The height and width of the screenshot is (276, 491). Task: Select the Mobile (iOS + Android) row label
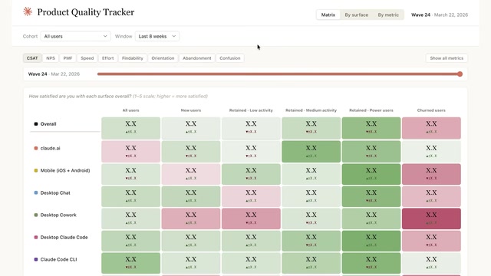(x=65, y=170)
